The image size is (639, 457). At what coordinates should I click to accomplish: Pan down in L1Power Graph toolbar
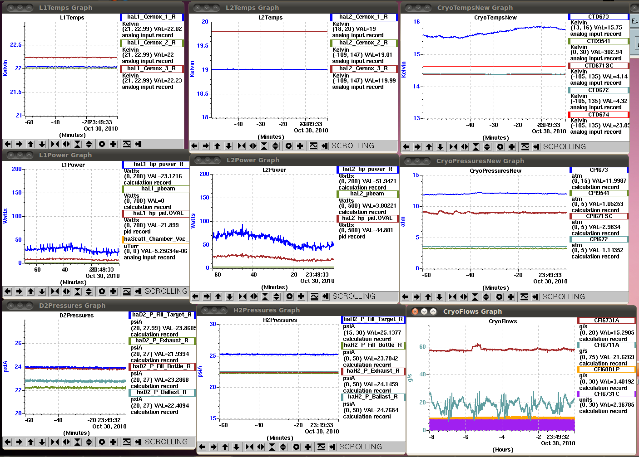pos(42,292)
